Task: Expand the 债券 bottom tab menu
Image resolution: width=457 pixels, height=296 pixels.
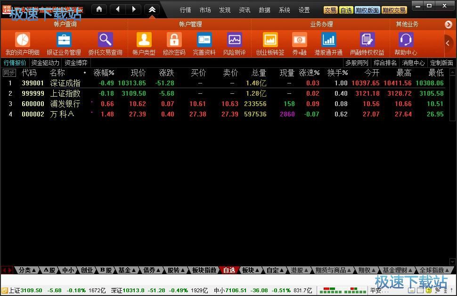Action: [152, 271]
